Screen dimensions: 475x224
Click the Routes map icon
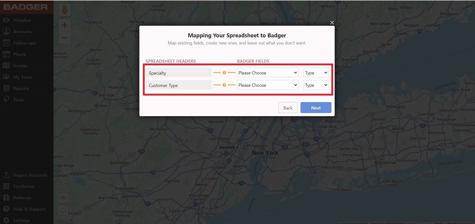pyautogui.click(x=6, y=66)
